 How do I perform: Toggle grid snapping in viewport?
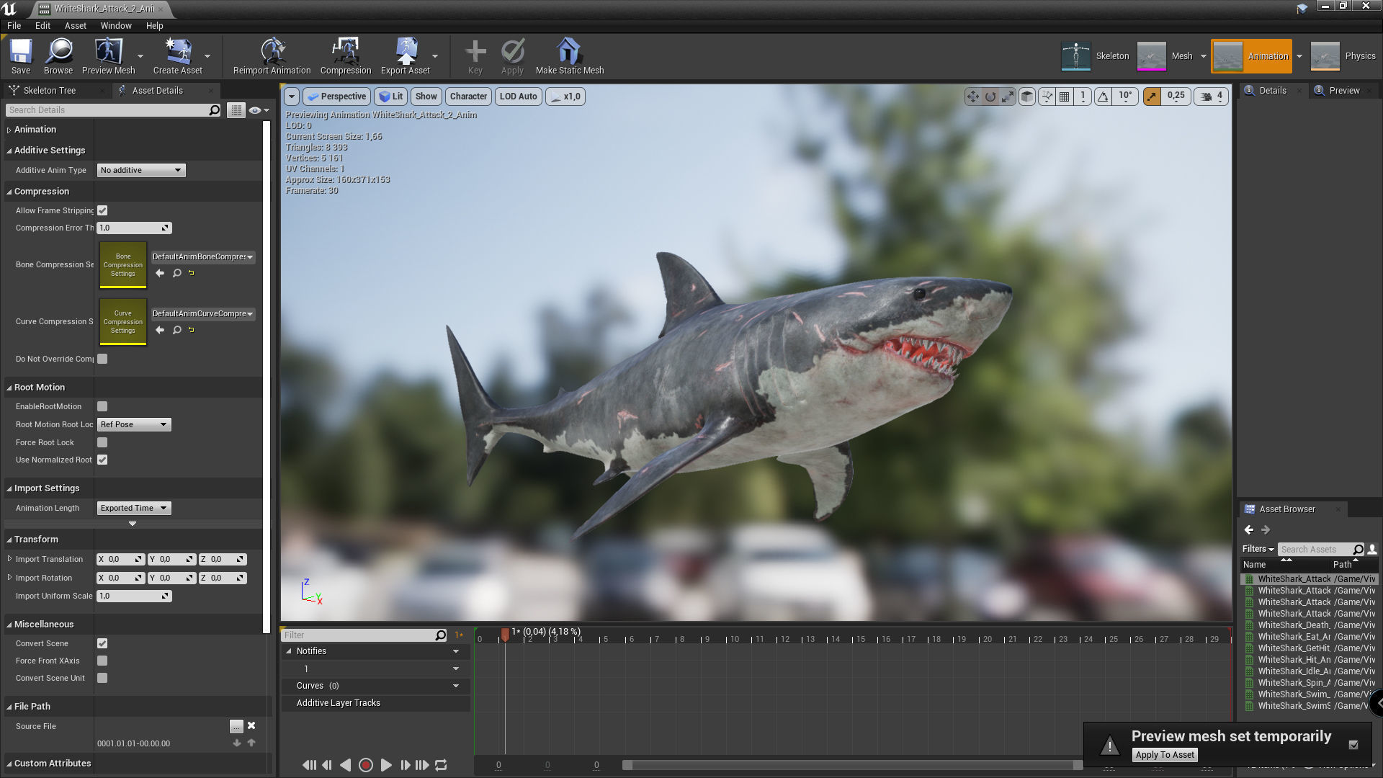pos(1065,97)
